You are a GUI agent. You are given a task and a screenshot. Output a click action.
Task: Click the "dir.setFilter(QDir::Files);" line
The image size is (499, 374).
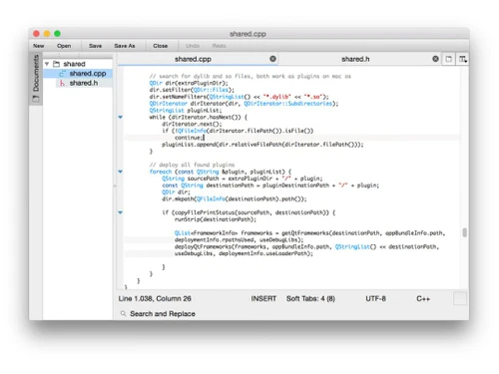[192, 90]
